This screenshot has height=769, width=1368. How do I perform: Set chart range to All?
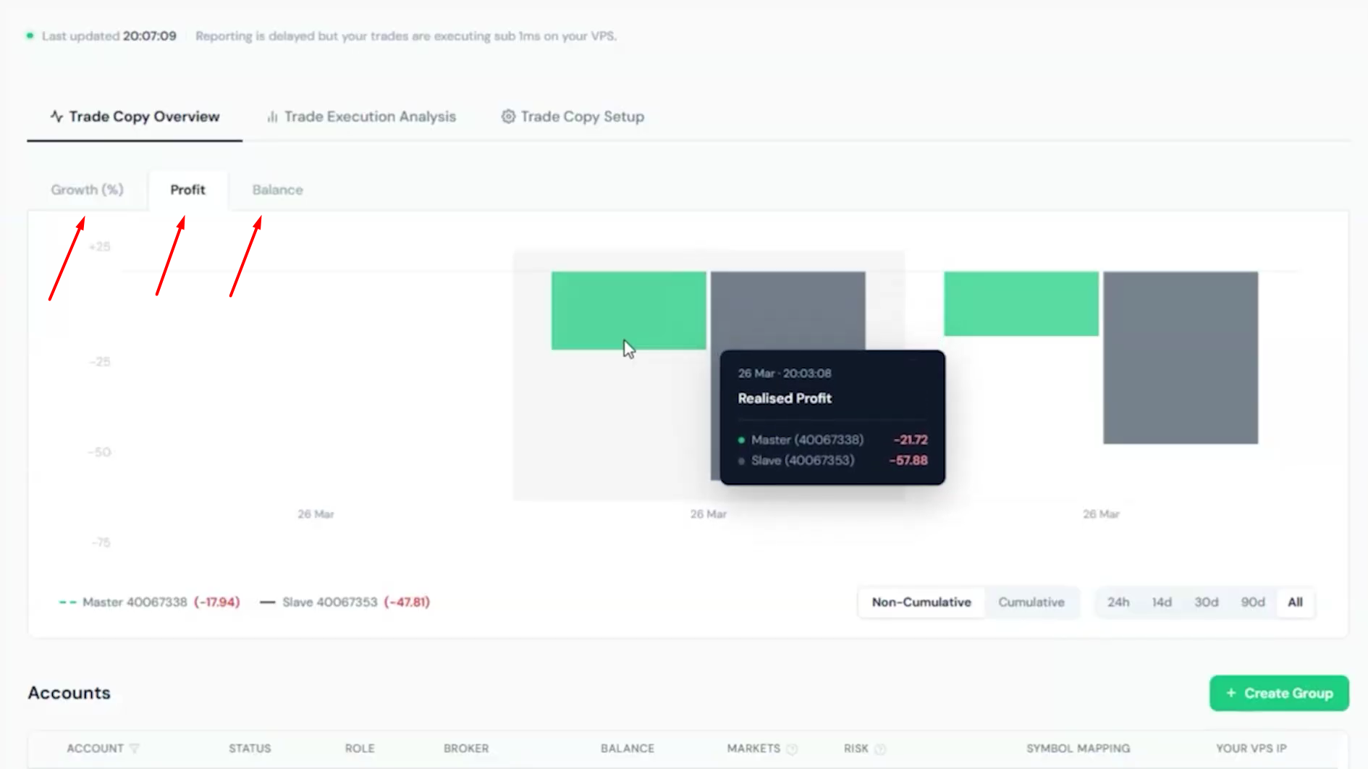pos(1296,602)
